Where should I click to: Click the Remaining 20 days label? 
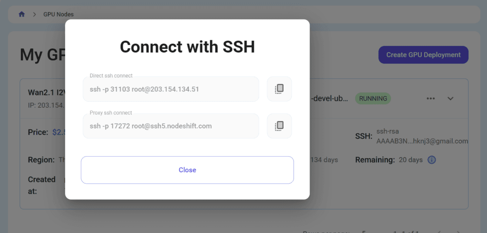[389, 160]
